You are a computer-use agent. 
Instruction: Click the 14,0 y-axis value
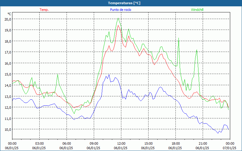[8, 85]
